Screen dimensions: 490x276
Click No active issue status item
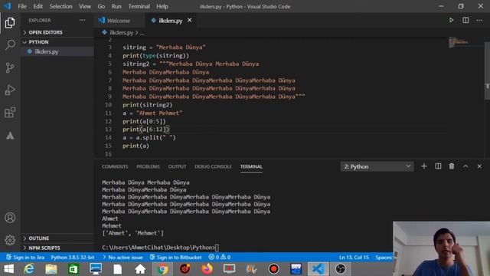tap(122, 258)
